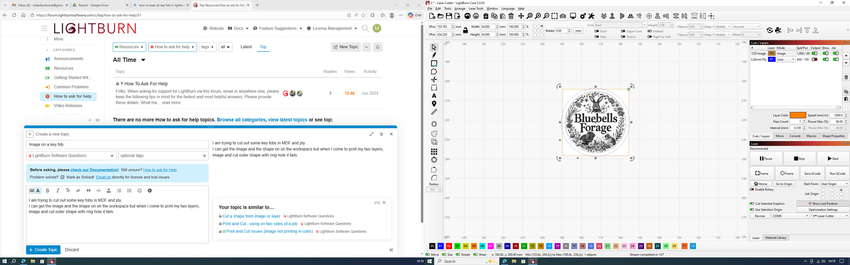Image resolution: width=850 pixels, height=265 pixels.
Task: Open the check our Documentation link
Action: click(x=95, y=170)
